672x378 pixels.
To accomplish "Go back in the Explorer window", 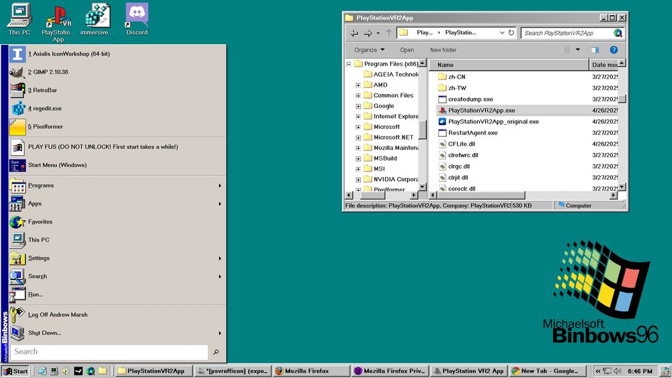I will click(x=354, y=33).
